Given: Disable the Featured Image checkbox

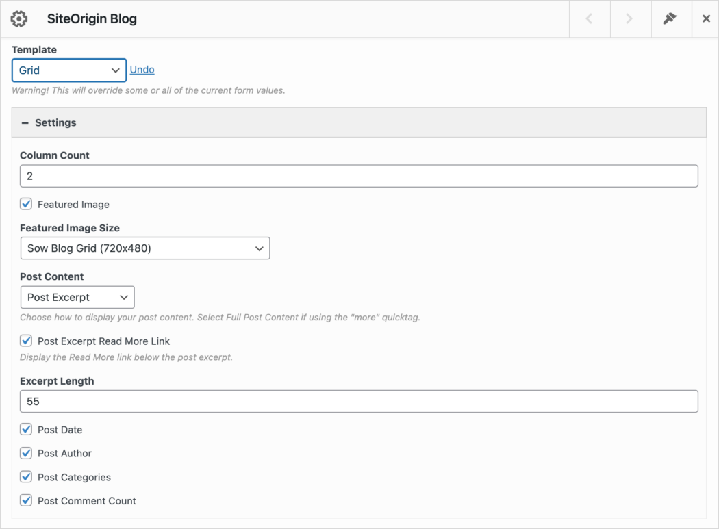Looking at the screenshot, I should pyautogui.click(x=25, y=204).
